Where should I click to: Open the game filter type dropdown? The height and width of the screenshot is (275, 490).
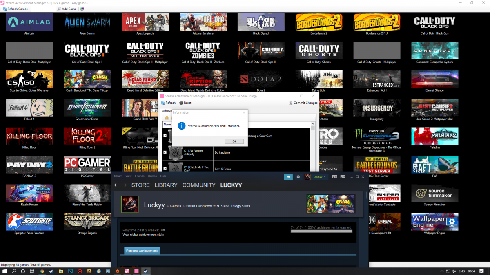click(x=83, y=9)
